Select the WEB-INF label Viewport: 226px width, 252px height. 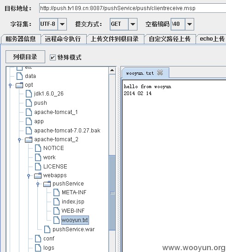pos(73,211)
